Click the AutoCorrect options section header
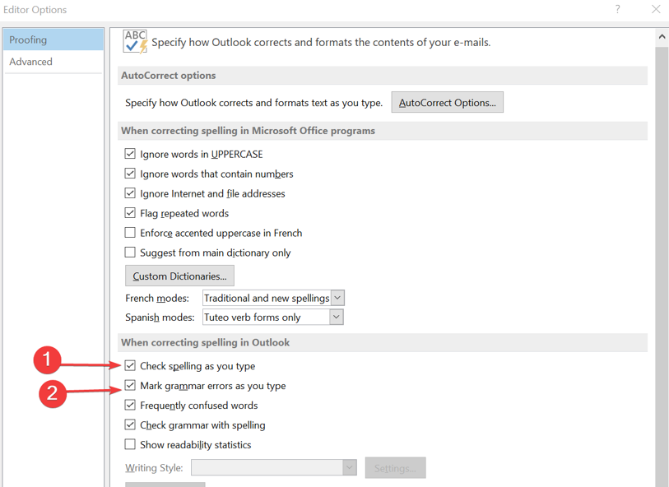 (x=383, y=76)
